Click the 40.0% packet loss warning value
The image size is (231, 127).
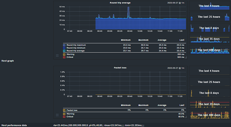[x=181, y=114]
